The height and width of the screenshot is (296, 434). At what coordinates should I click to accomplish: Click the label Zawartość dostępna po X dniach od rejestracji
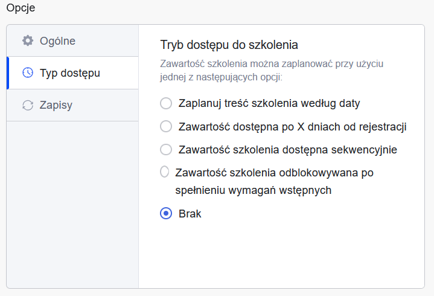292,127
